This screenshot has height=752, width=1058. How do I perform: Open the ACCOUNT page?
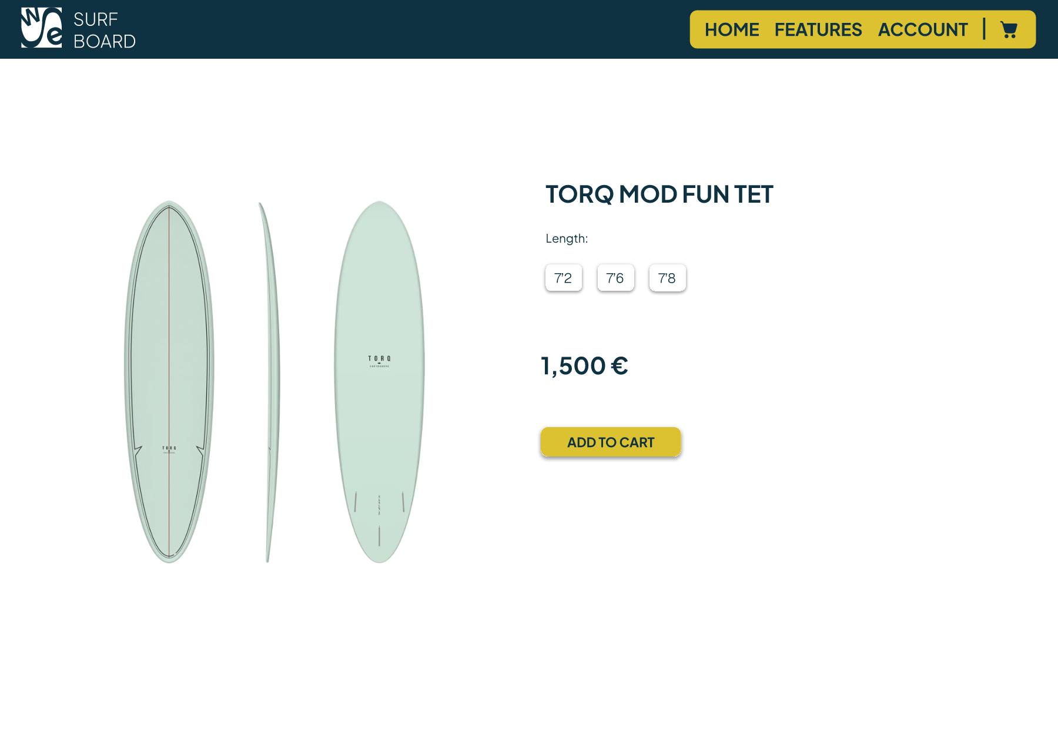923,29
